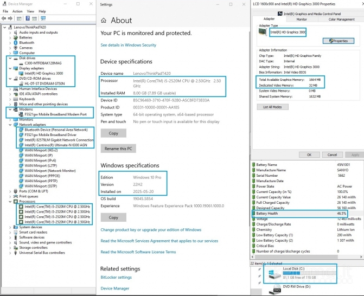Collapse the LenovoThinkPadT420 root node
This screenshot has height=296, width=364.
pos(5,27)
